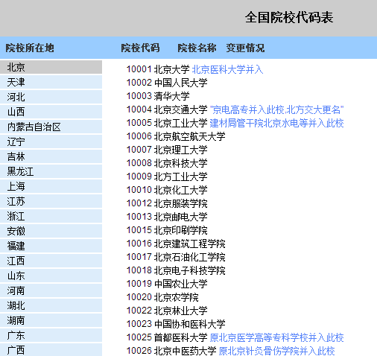Open the 山西 province entry
Viewport: 377px width, 356px height.
pos(51,112)
